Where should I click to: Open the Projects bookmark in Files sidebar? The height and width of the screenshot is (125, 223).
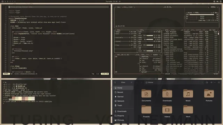123,116
